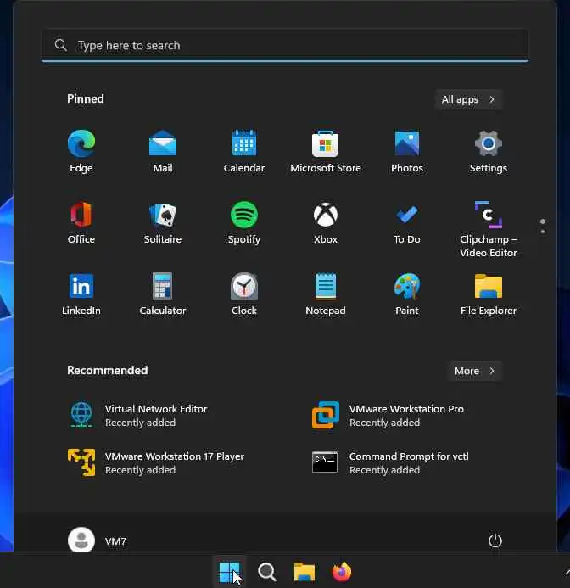Viewport: 570px width, 588px height.
Task: Launch Firefox from the taskbar
Action: point(342,572)
